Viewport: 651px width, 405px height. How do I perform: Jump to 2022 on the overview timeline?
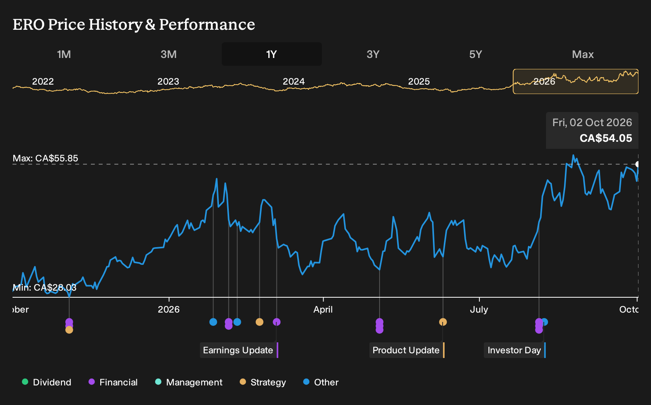(x=43, y=81)
